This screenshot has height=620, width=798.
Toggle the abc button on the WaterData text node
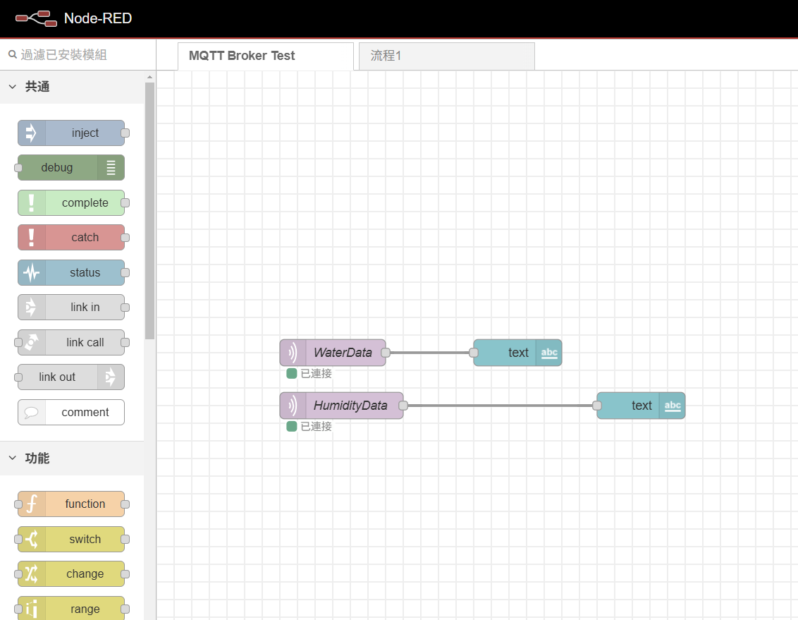[x=549, y=353]
